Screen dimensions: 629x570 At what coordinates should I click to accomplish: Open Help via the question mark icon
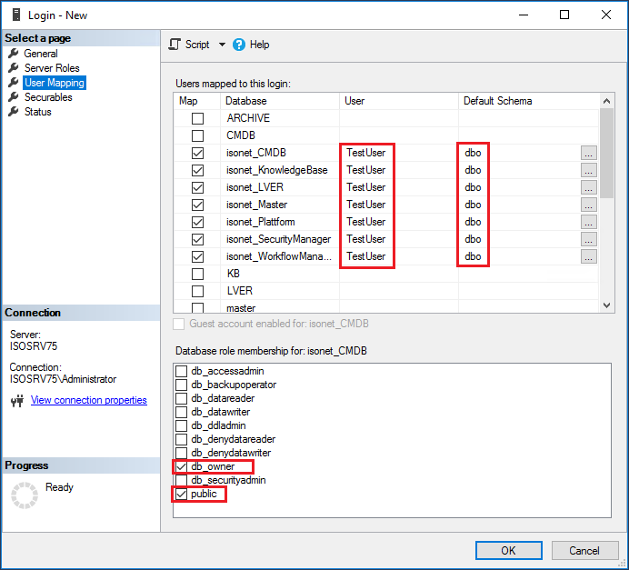pyautogui.click(x=239, y=45)
